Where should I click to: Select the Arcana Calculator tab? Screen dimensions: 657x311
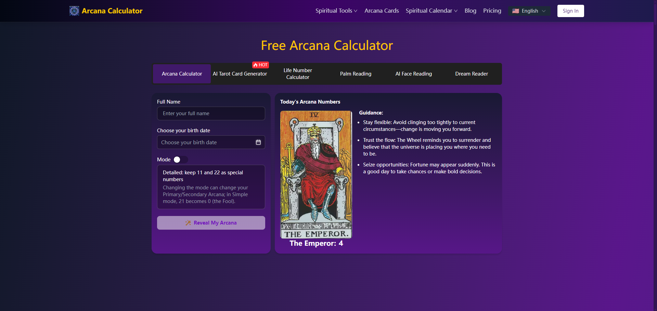point(182,74)
